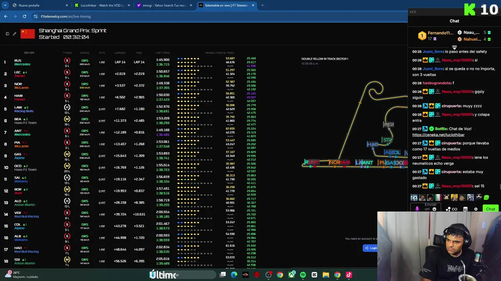This screenshot has width=501, height=281.
Task: Open site info icon in address bar
Action: click(x=36, y=16)
